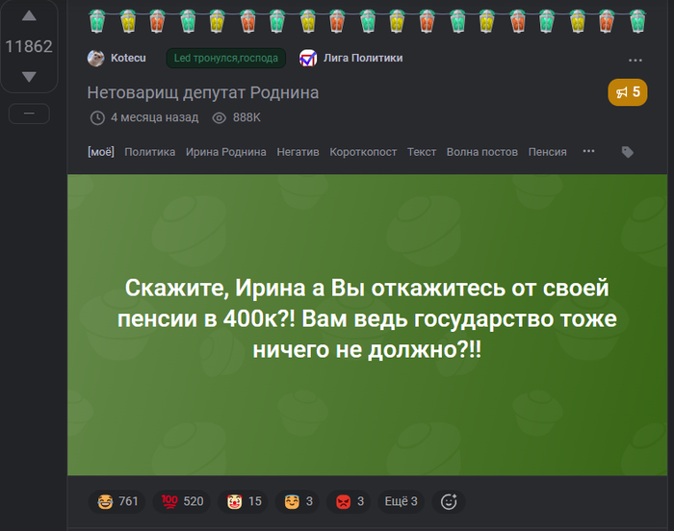Expand more reactions via Ещё 3
674x531 pixels.
pyautogui.click(x=402, y=501)
